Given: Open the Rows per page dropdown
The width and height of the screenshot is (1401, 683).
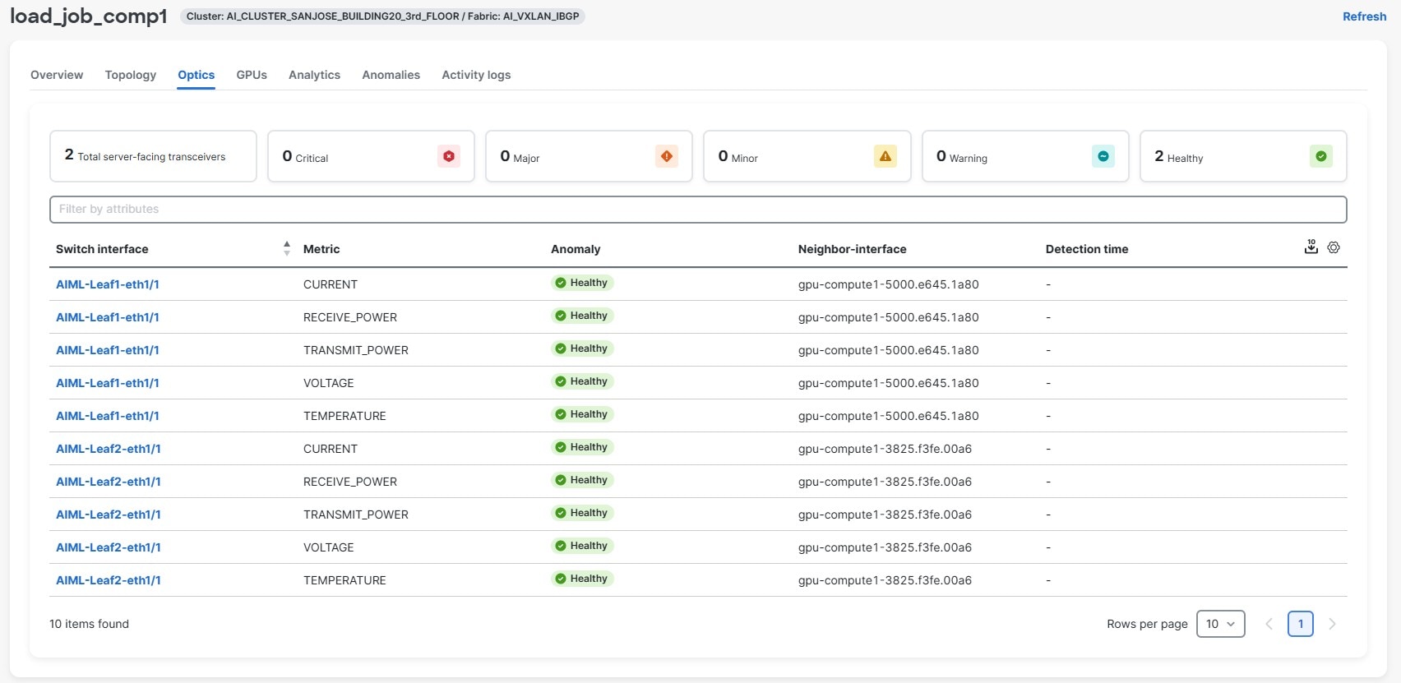Looking at the screenshot, I should (1220, 624).
